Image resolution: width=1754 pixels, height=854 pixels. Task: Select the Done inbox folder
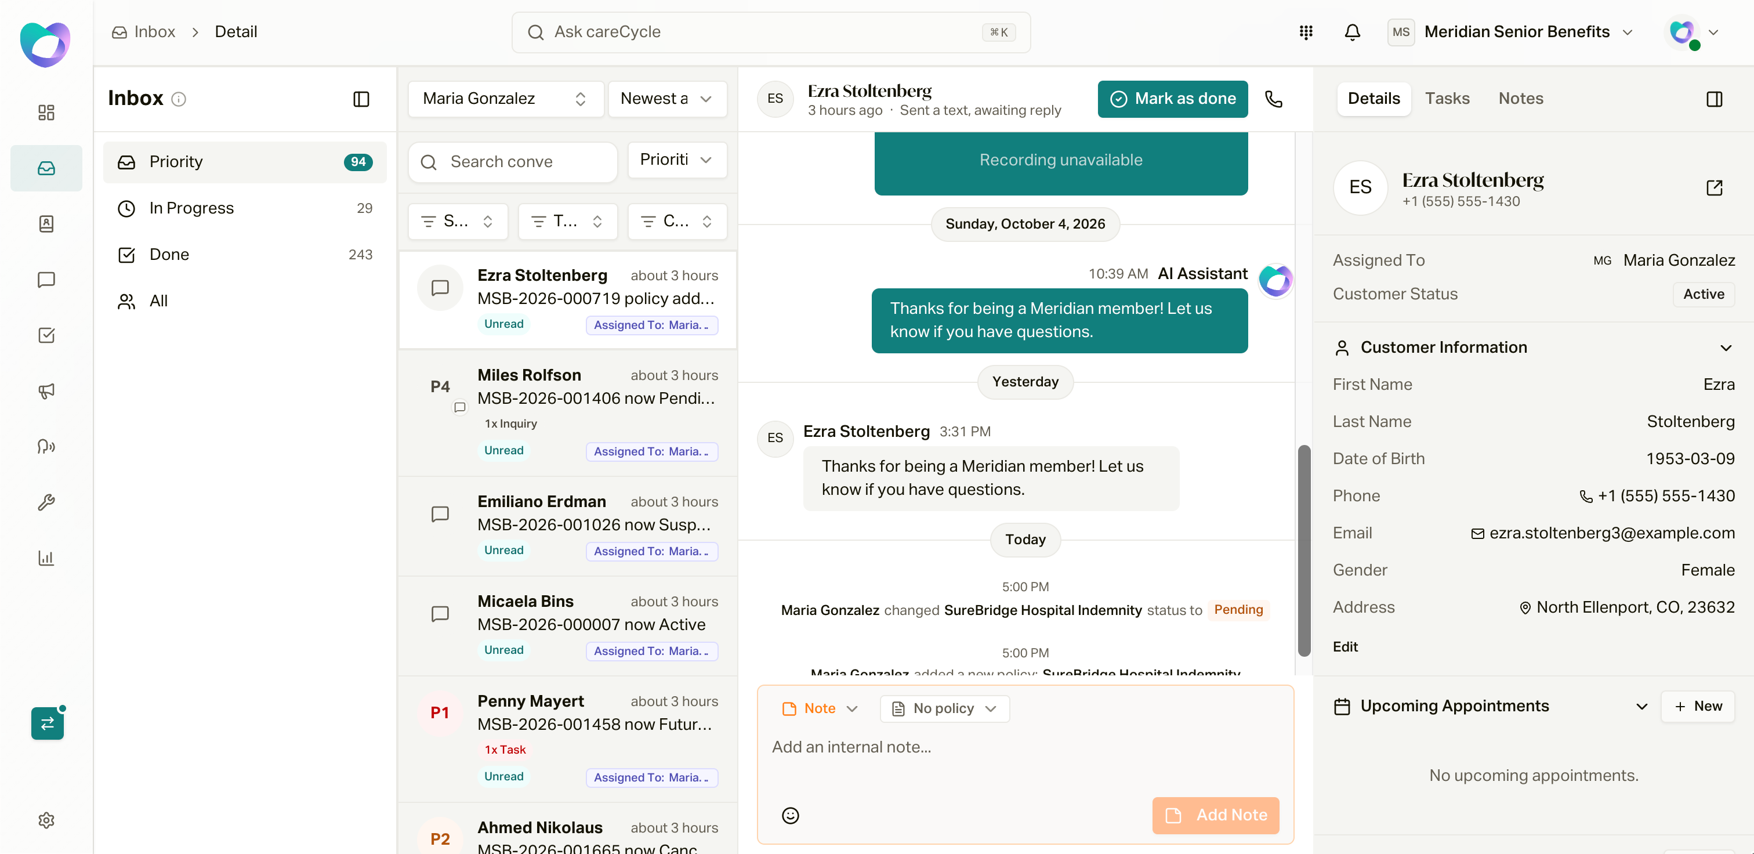[x=244, y=255]
